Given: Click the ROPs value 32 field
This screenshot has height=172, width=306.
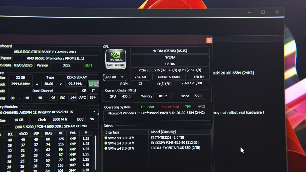Looking at the screenshot, I should tap(140, 83).
